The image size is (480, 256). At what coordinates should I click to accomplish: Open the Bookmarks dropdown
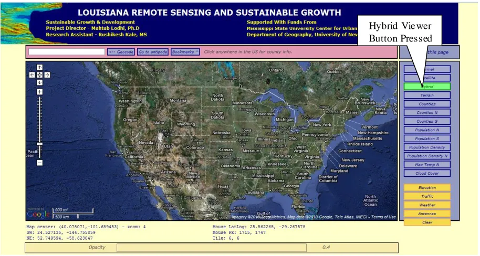[x=185, y=52]
